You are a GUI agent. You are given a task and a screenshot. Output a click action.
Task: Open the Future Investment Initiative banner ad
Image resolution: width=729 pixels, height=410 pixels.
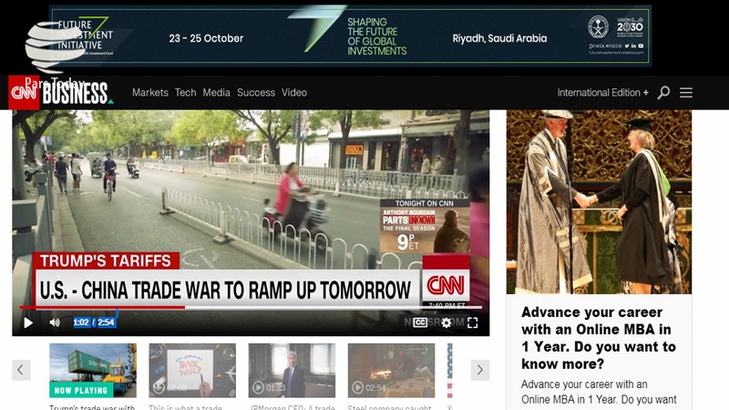(x=350, y=36)
